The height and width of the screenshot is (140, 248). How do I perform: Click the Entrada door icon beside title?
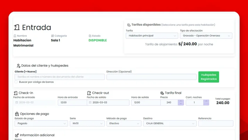pos(17,27)
